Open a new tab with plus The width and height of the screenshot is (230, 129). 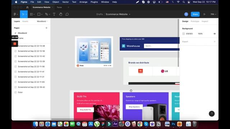click(68, 7)
